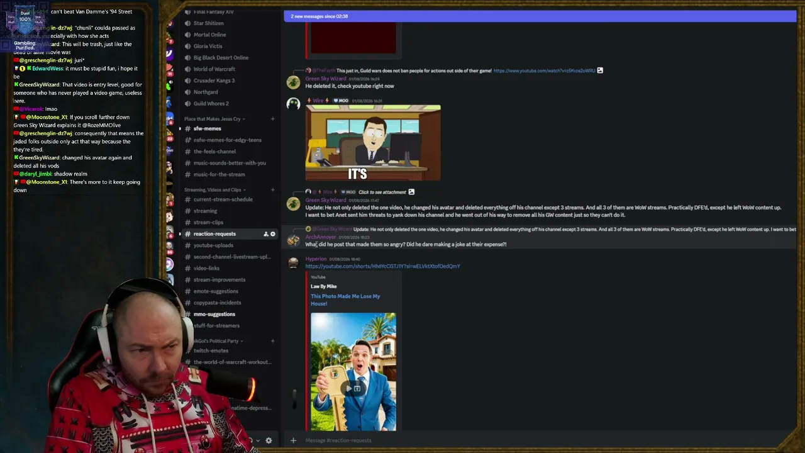The image size is (805, 453).
Task: Click image icon beside Click to see attachment
Action: point(411,192)
